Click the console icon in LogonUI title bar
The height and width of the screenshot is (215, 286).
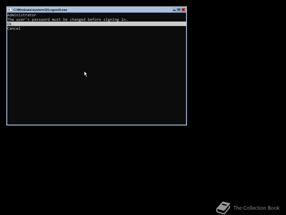pos(10,10)
